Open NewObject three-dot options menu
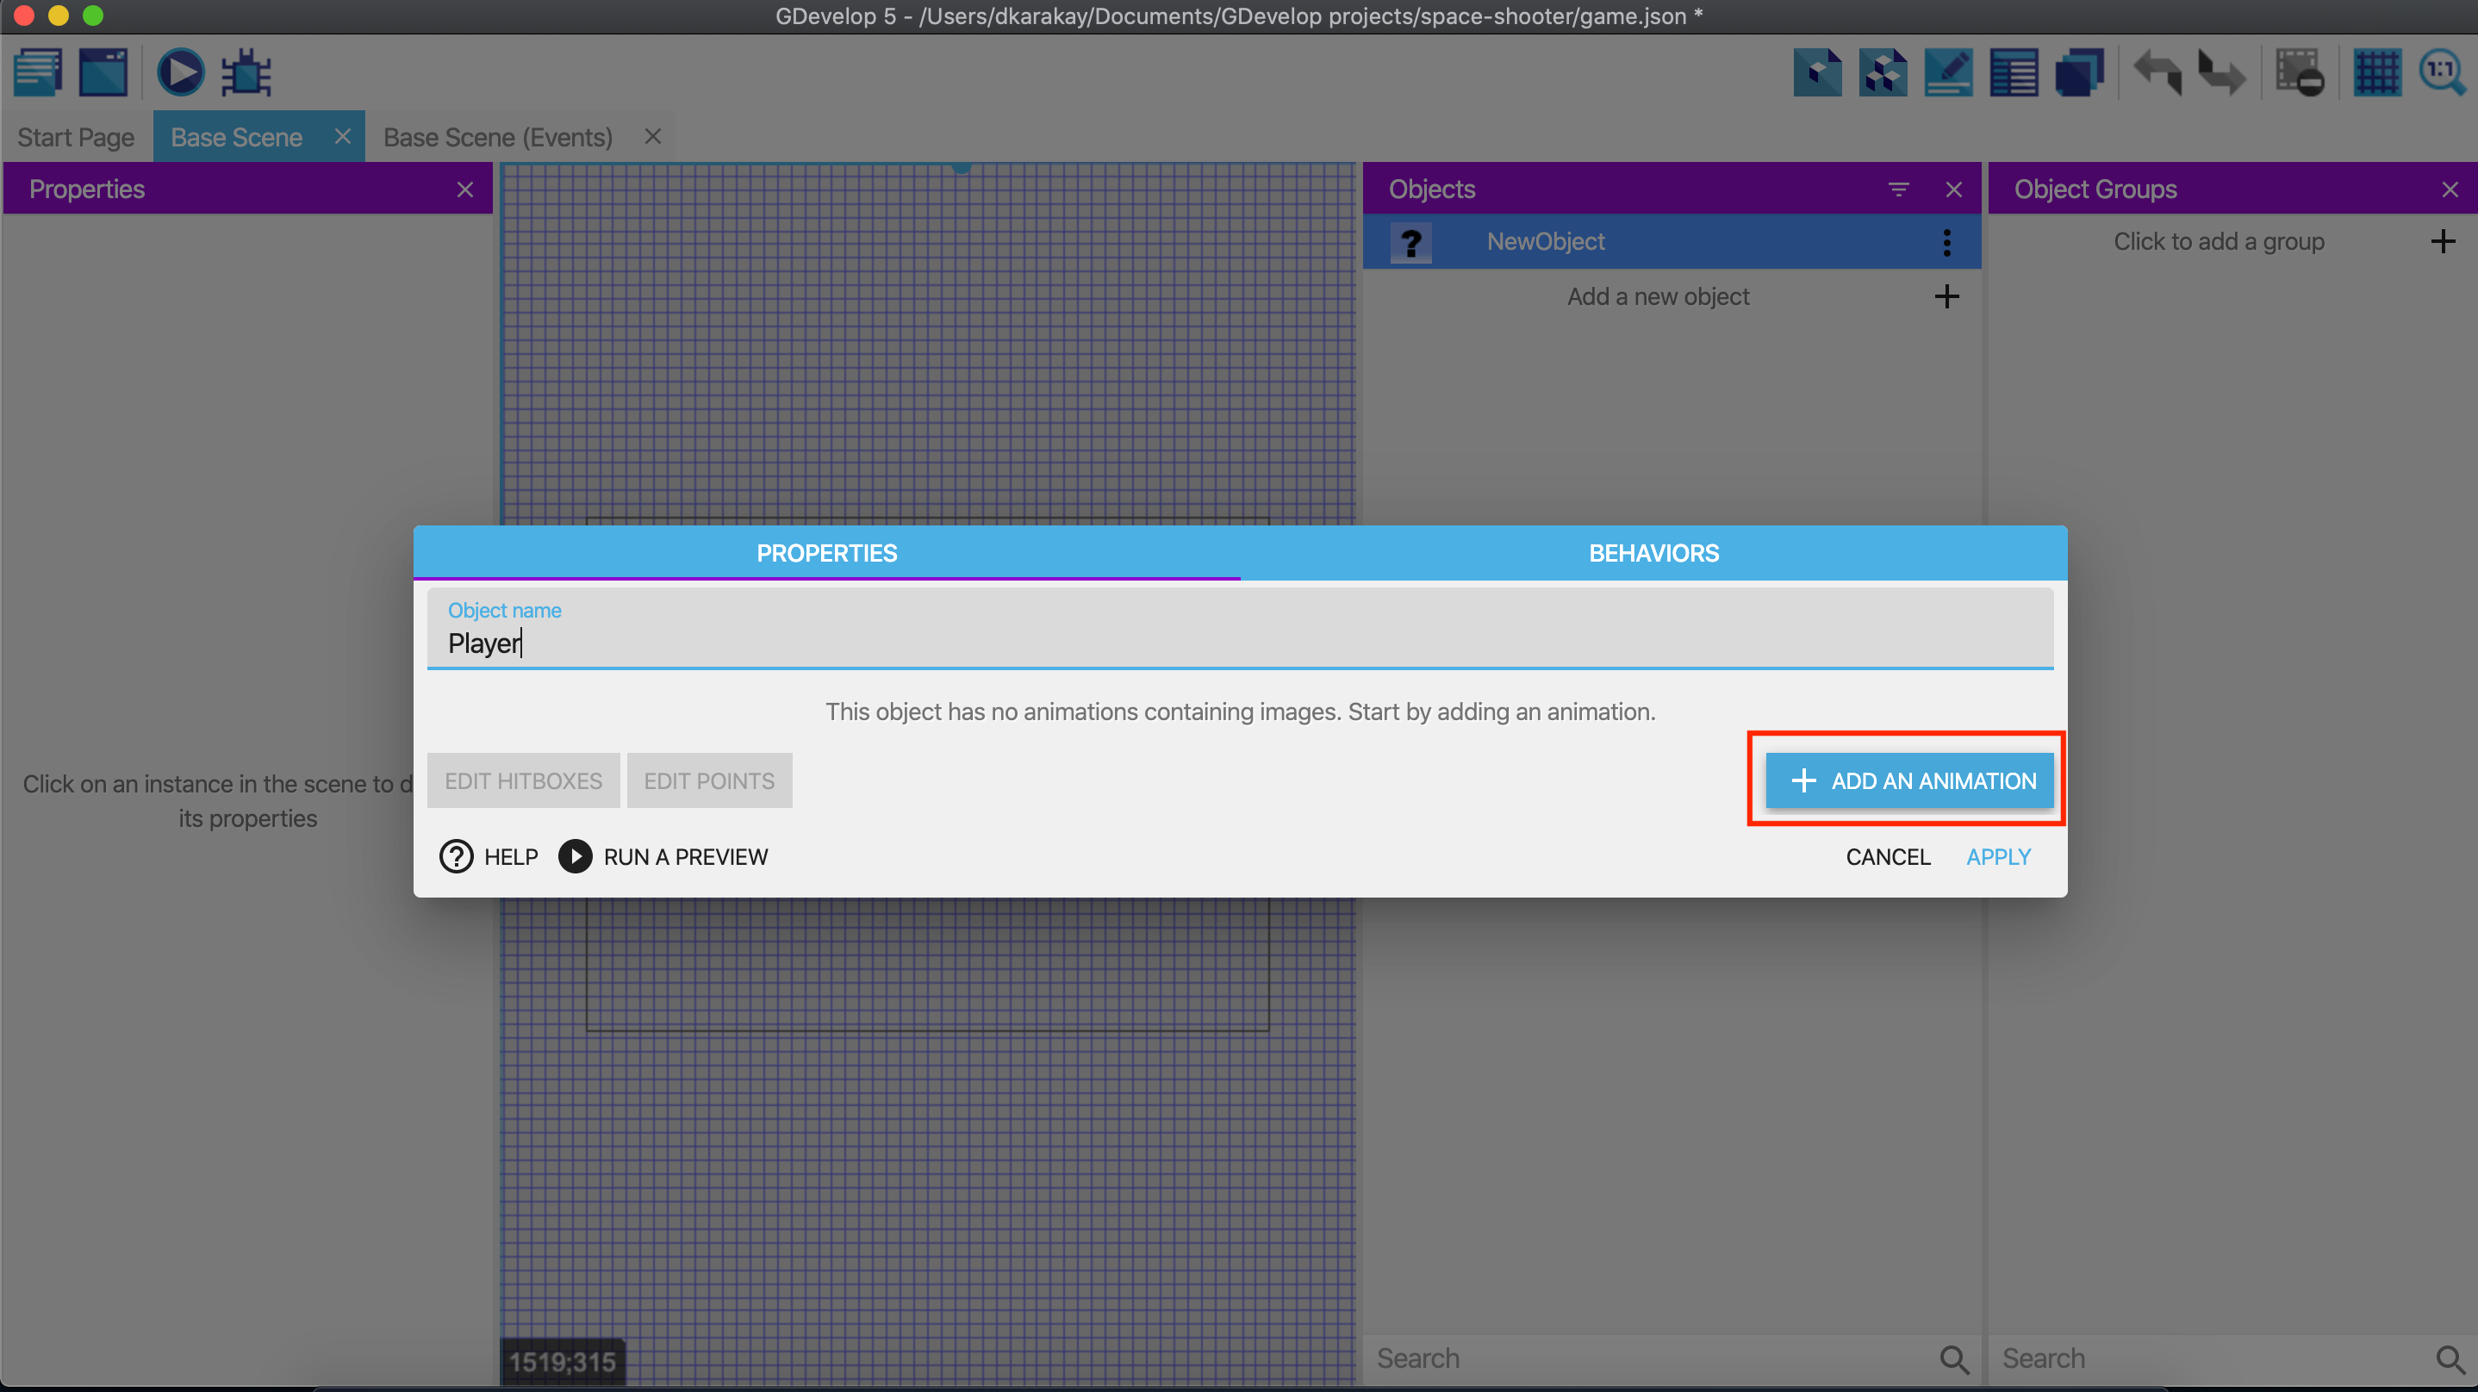 click(x=1946, y=242)
